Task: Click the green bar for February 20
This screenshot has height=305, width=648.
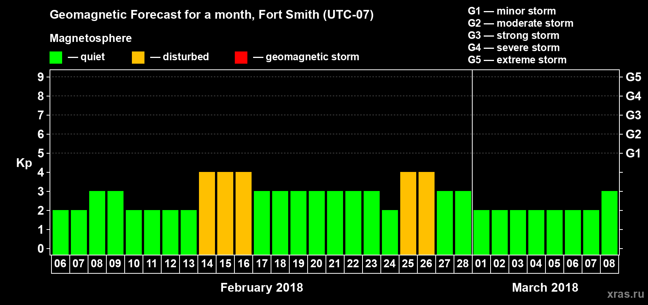Action: coord(317,223)
